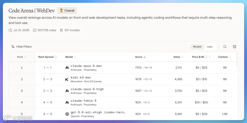Click the 4,365 votes cell

[178, 79]
